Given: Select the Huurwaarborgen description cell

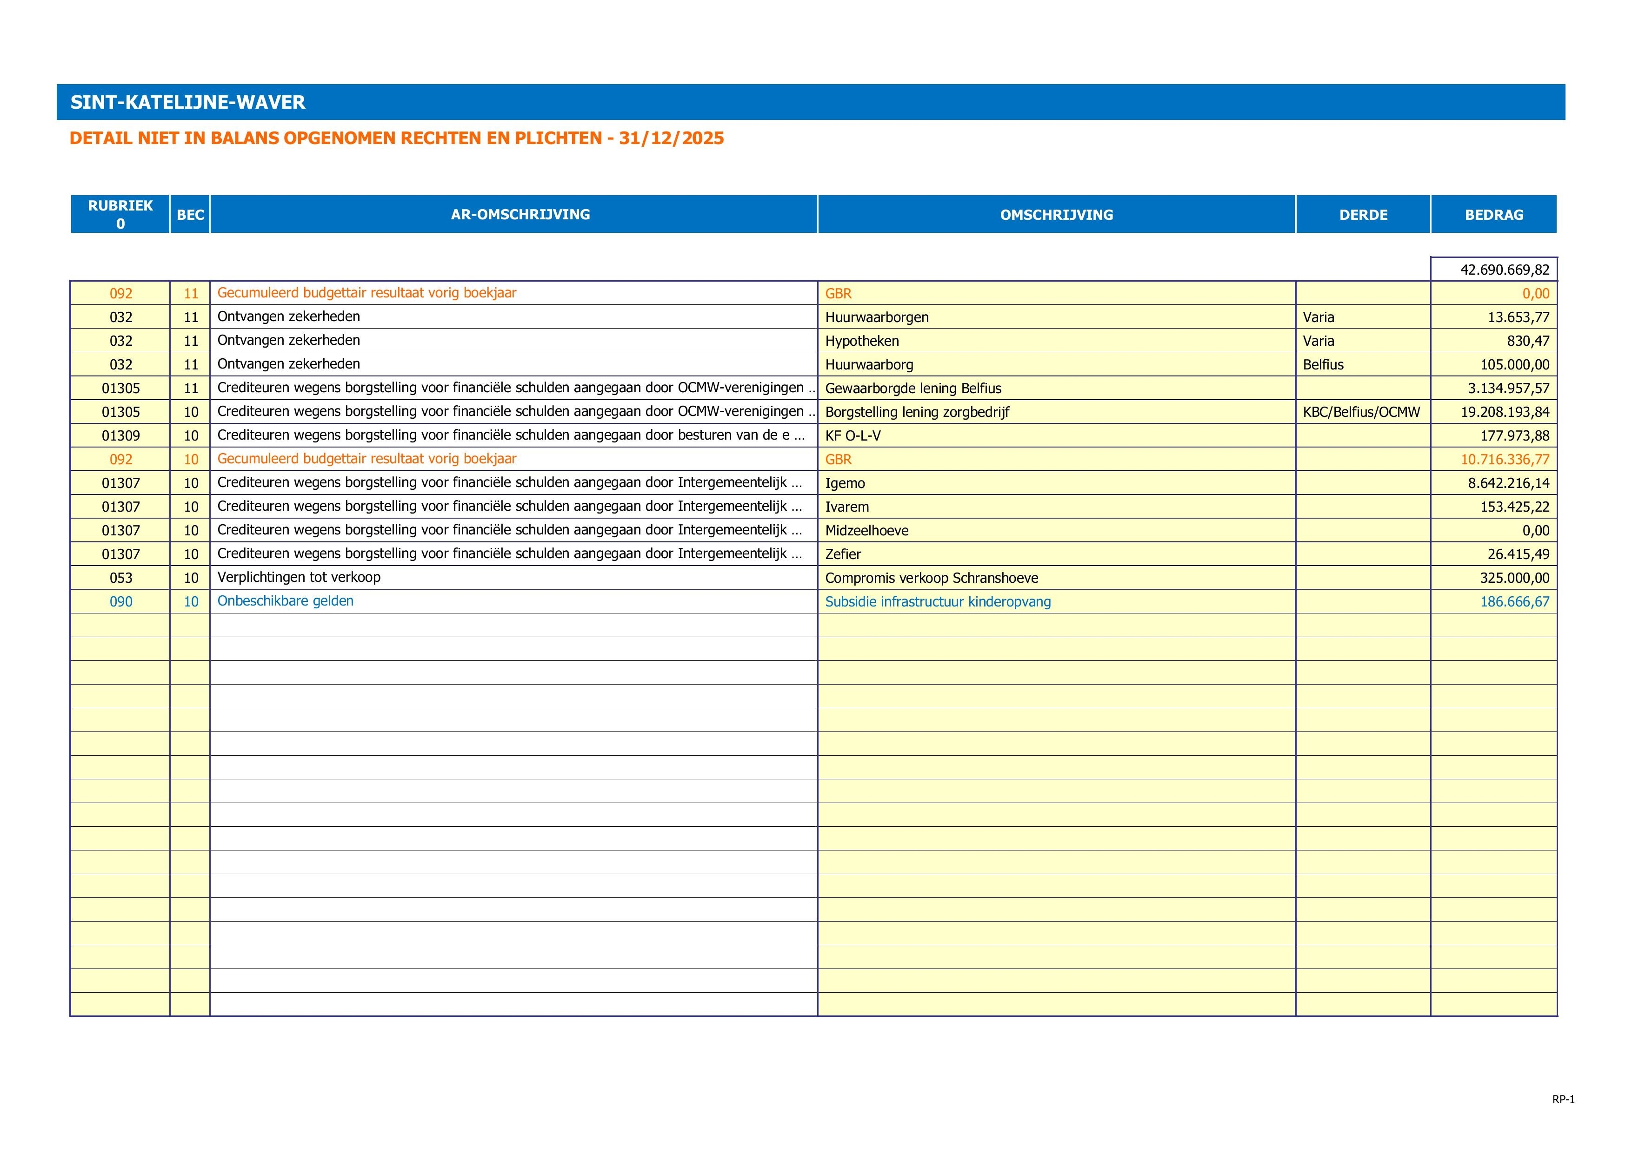Looking at the screenshot, I should [x=1056, y=317].
